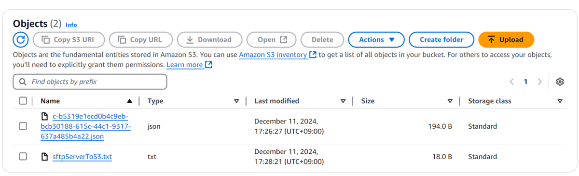Select checkbox for the json object row
579x176 pixels.
(x=23, y=126)
